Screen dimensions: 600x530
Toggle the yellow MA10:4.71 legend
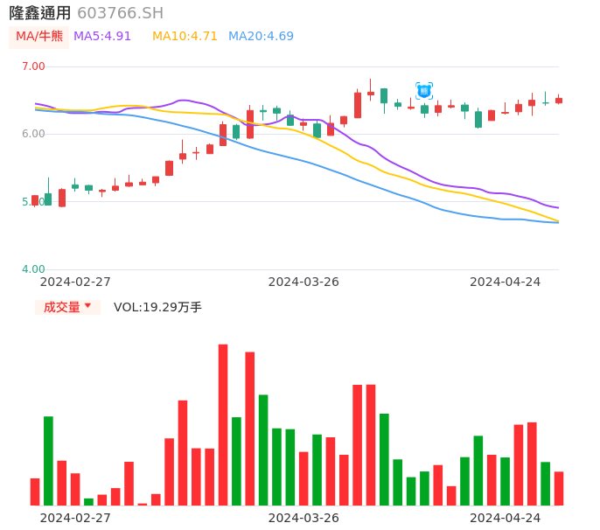185,37
